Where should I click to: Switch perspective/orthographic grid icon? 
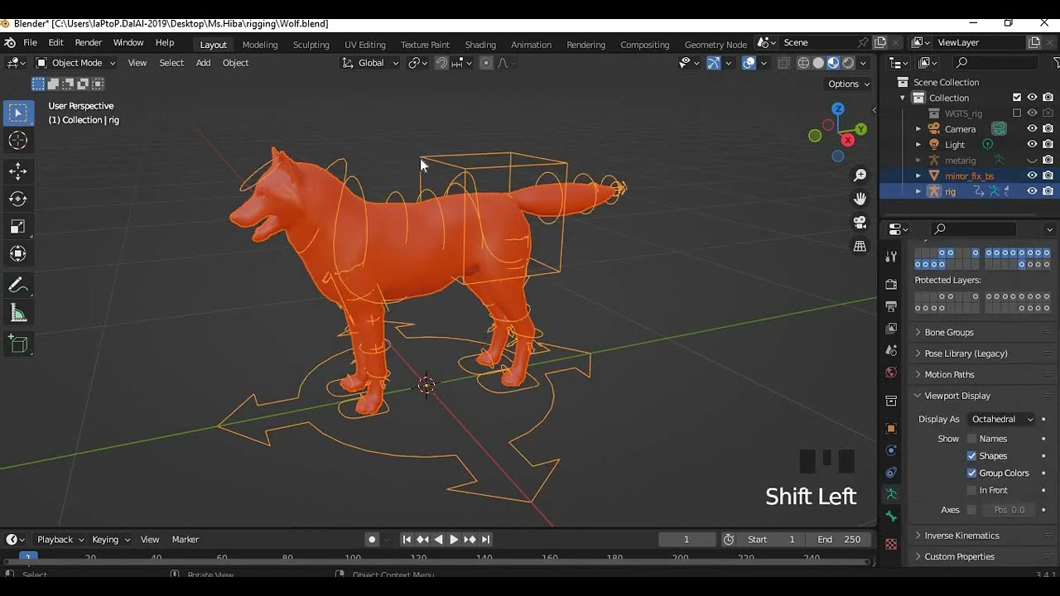click(860, 246)
